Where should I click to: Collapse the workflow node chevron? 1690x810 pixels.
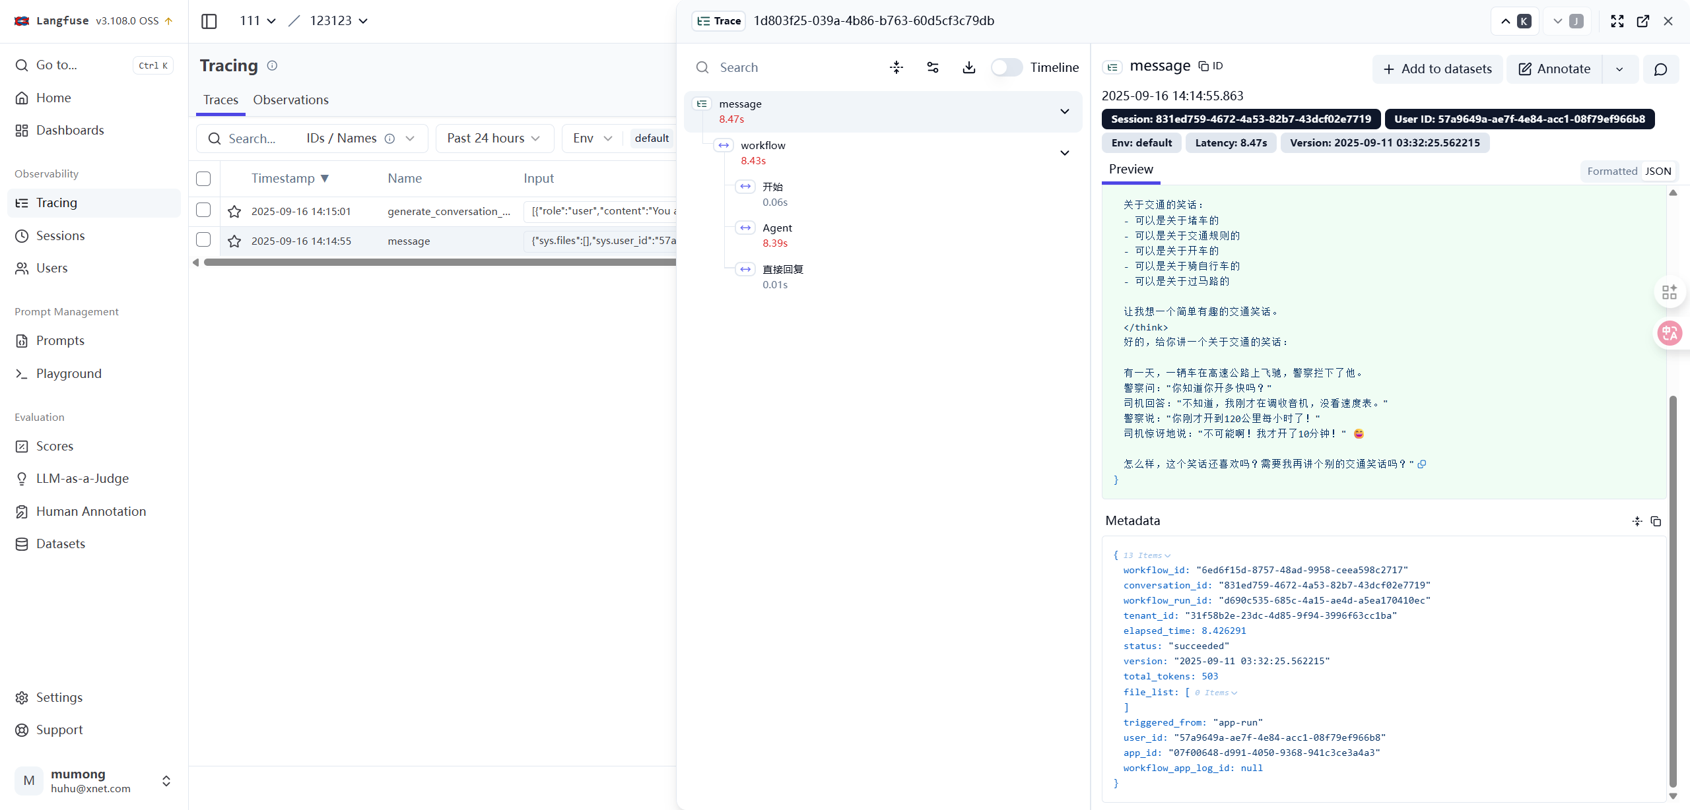(x=1064, y=153)
